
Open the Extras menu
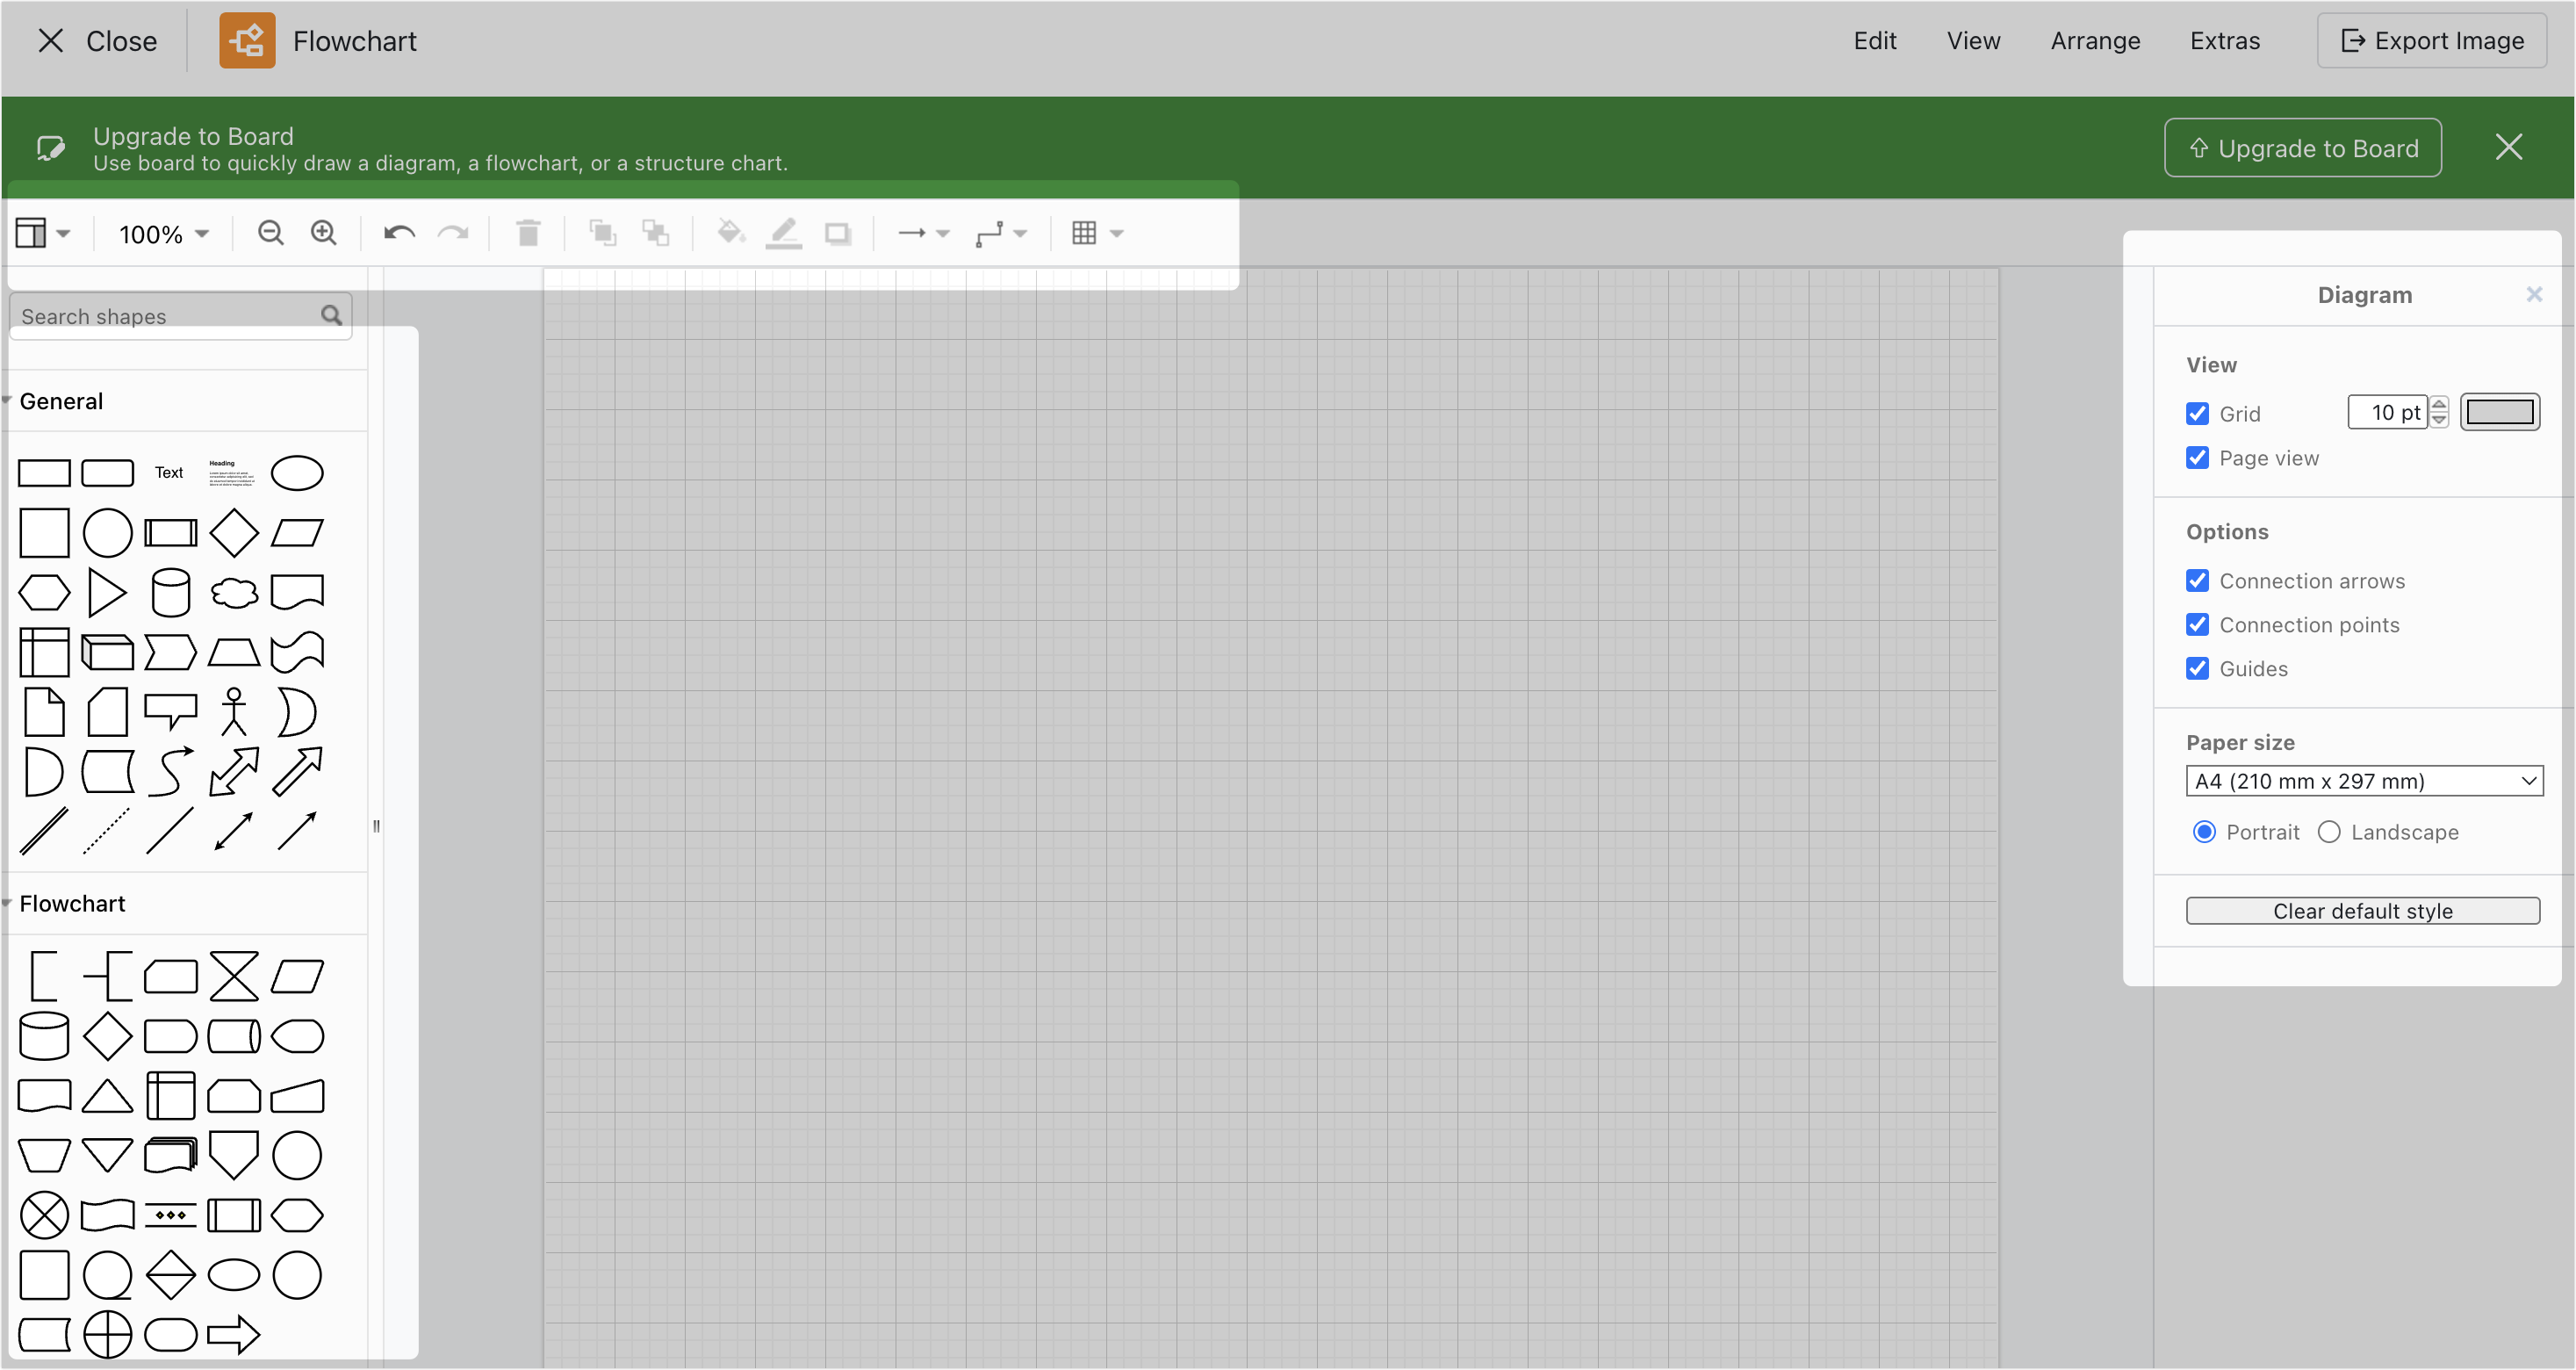click(x=2224, y=41)
